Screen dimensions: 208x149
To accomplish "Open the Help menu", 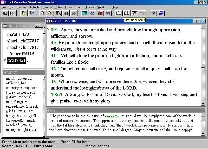I will [x=115, y=7].
